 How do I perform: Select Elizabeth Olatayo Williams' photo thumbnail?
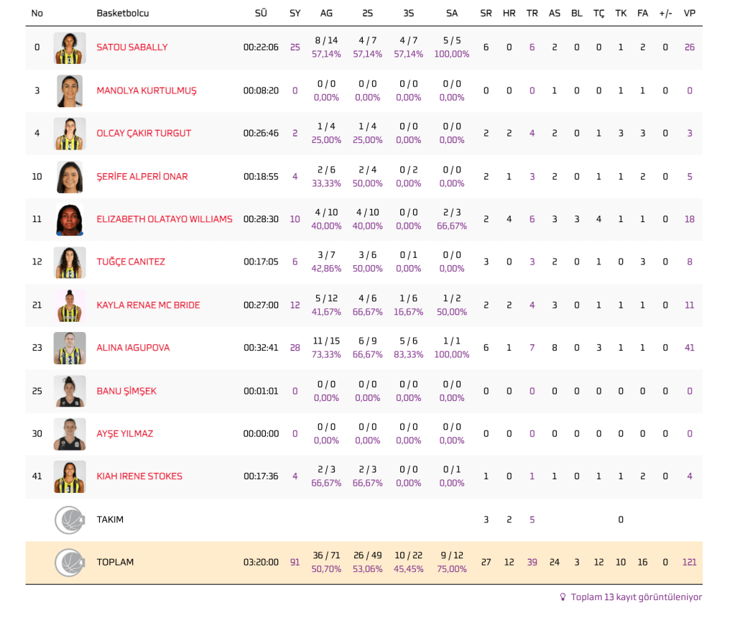[x=70, y=219]
